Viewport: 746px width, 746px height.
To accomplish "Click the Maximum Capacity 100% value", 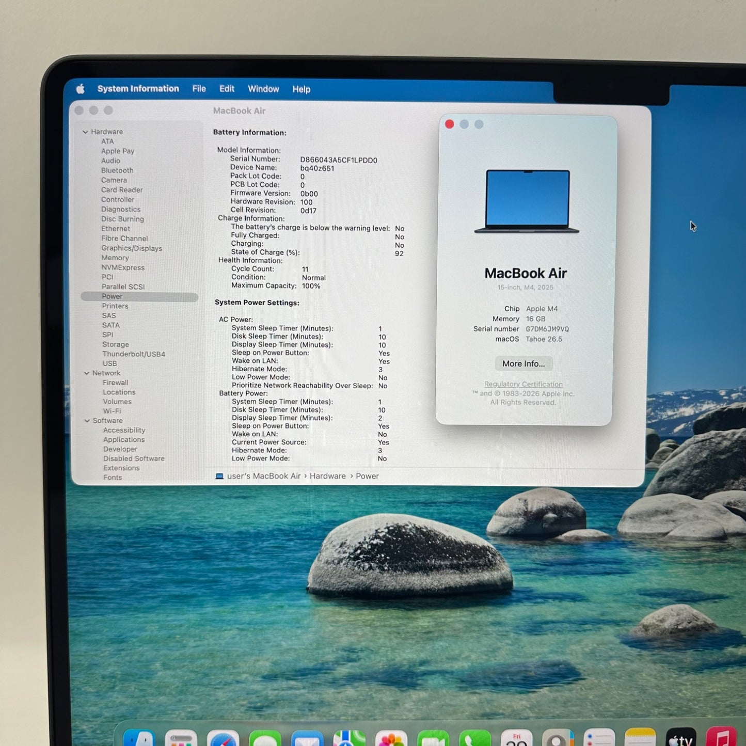I will [311, 286].
